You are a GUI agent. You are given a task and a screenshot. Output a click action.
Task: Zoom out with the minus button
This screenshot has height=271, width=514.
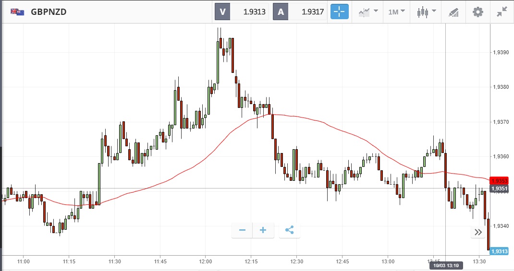[242, 230]
